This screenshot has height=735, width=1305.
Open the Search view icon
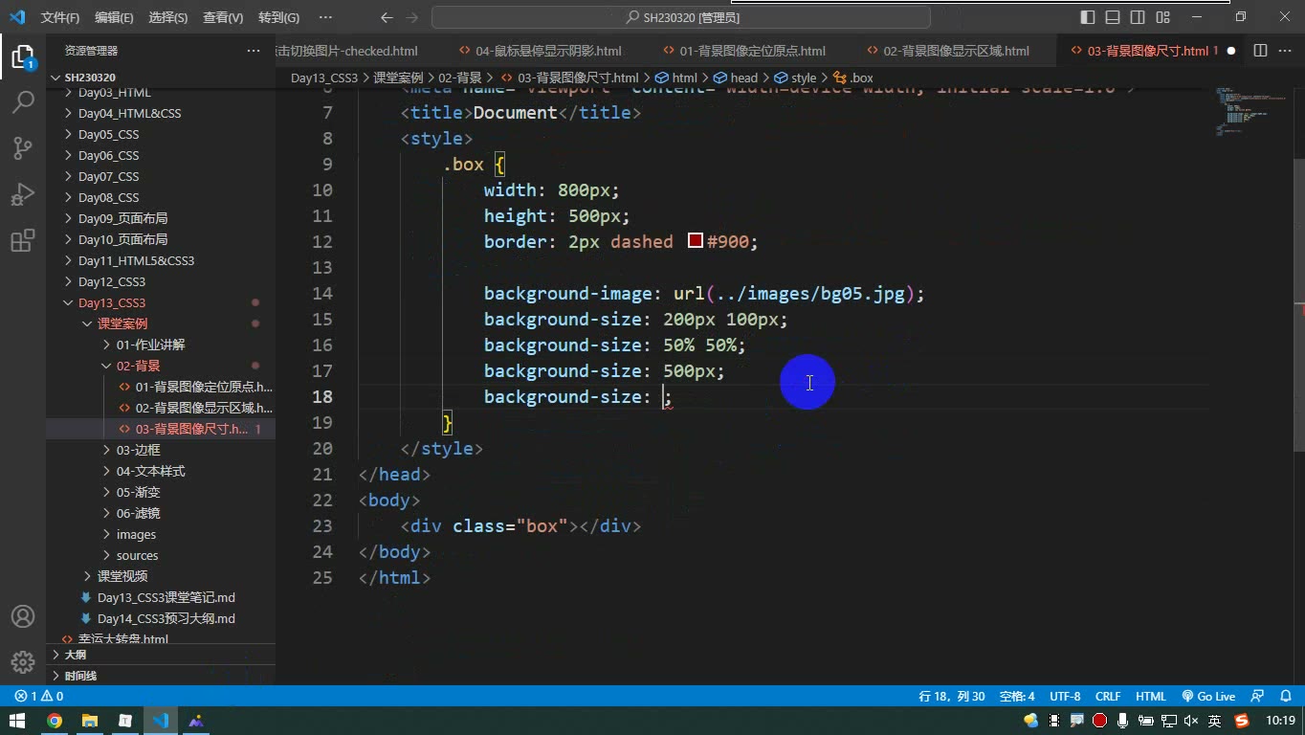pos(23,101)
